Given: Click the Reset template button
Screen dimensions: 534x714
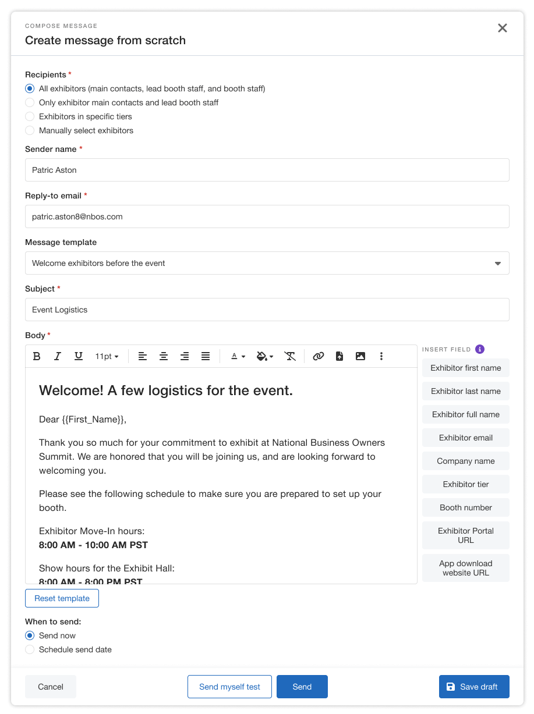Looking at the screenshot, I should (62, 598).
